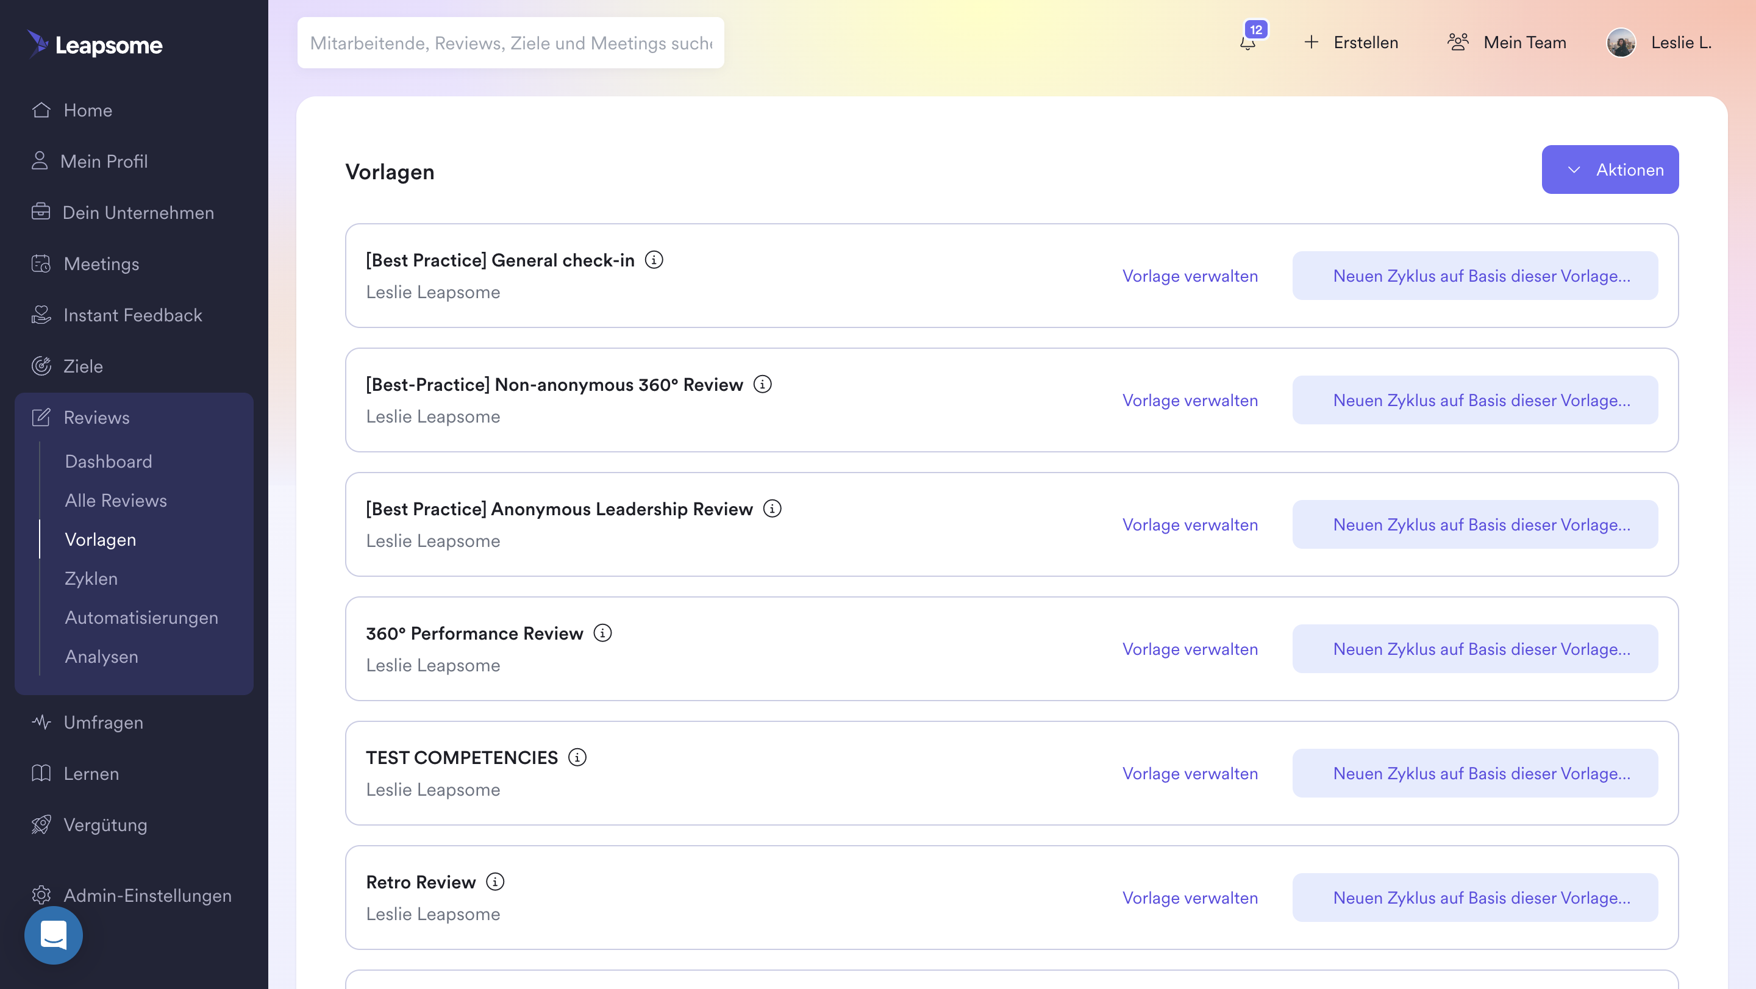1756x989 pixels.
Task: Click 'Retro Review' template title
Action: 421,882
